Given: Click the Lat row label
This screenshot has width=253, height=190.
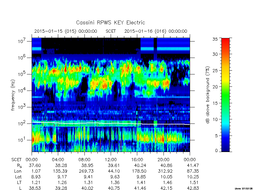Looking at the screenshot, I should 18,177.
